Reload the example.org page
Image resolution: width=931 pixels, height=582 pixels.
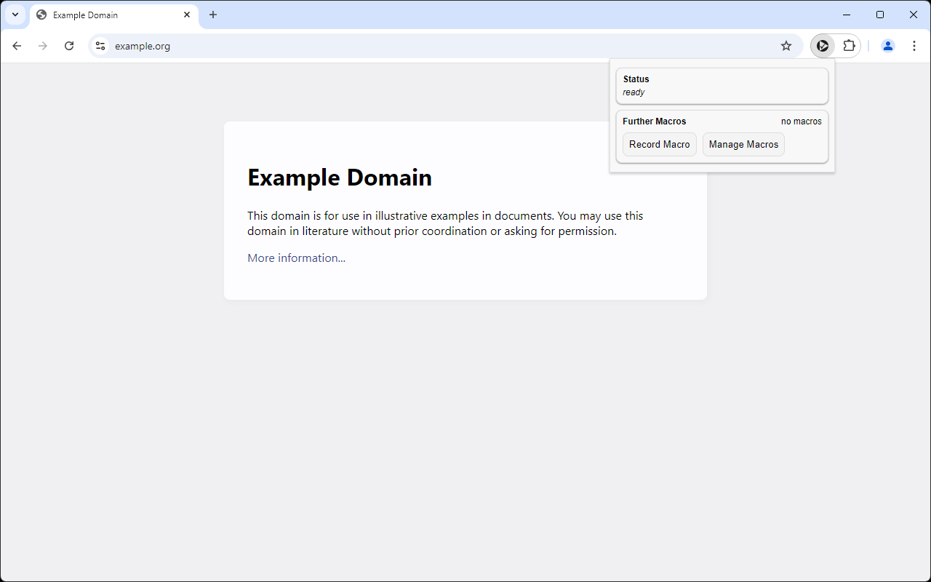tap(69, 45)
